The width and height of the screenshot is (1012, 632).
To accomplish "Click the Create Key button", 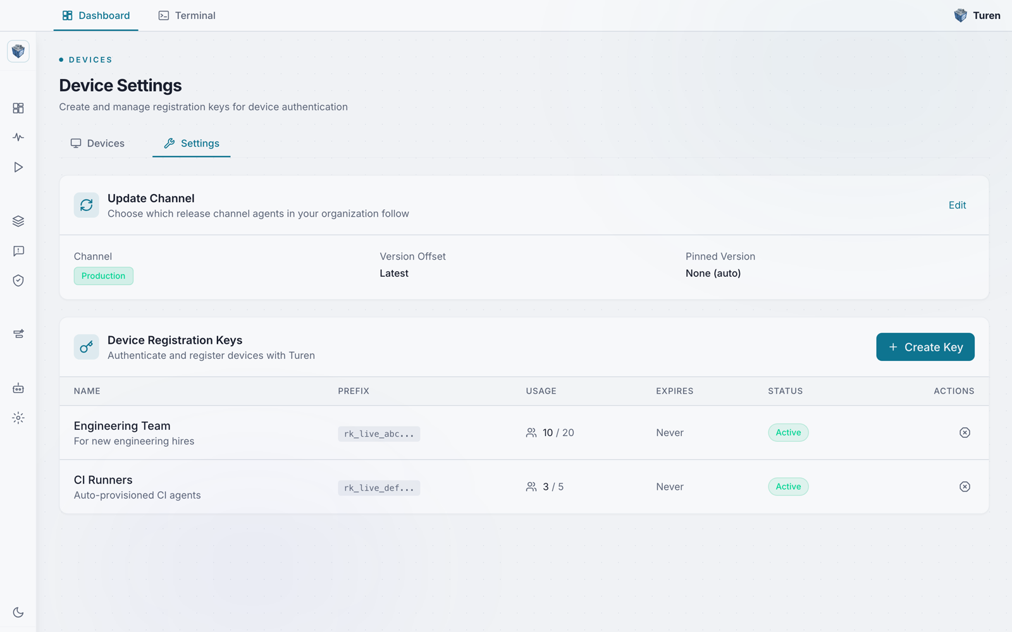I will (925, 347).
